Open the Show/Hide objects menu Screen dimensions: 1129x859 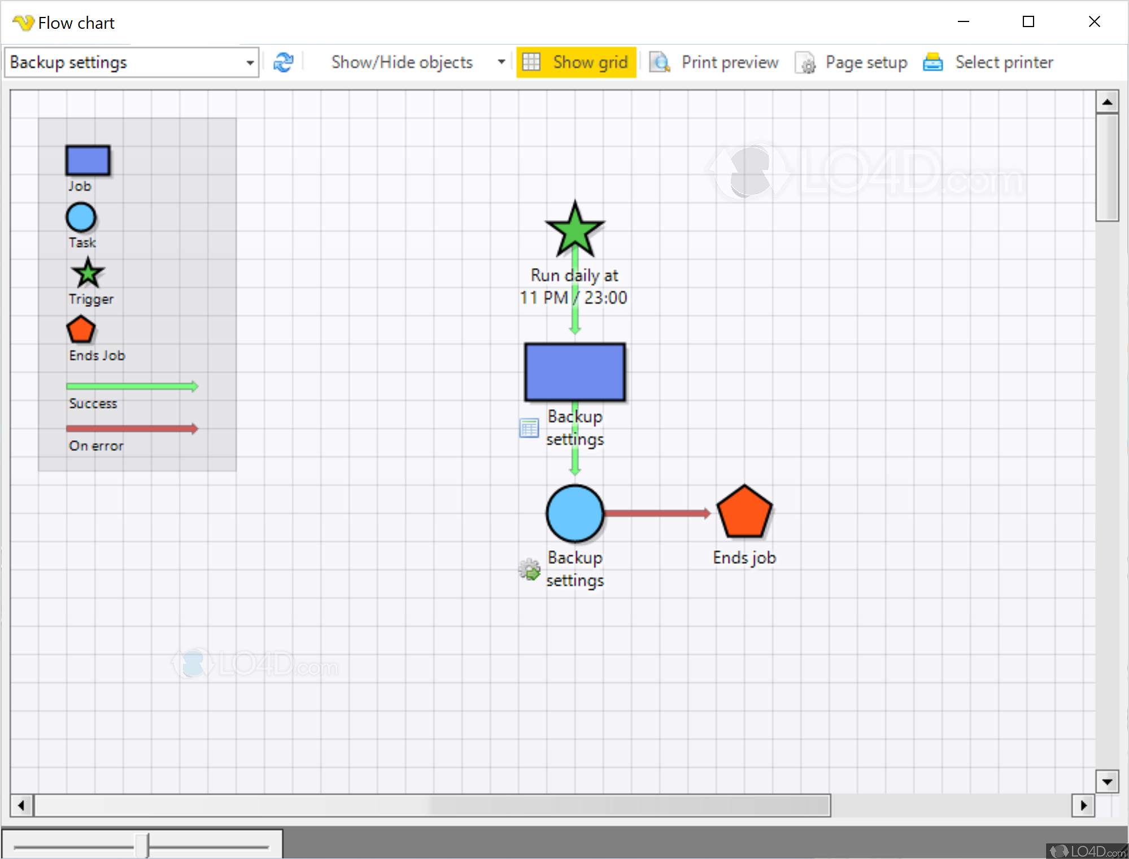coord(402,62)
